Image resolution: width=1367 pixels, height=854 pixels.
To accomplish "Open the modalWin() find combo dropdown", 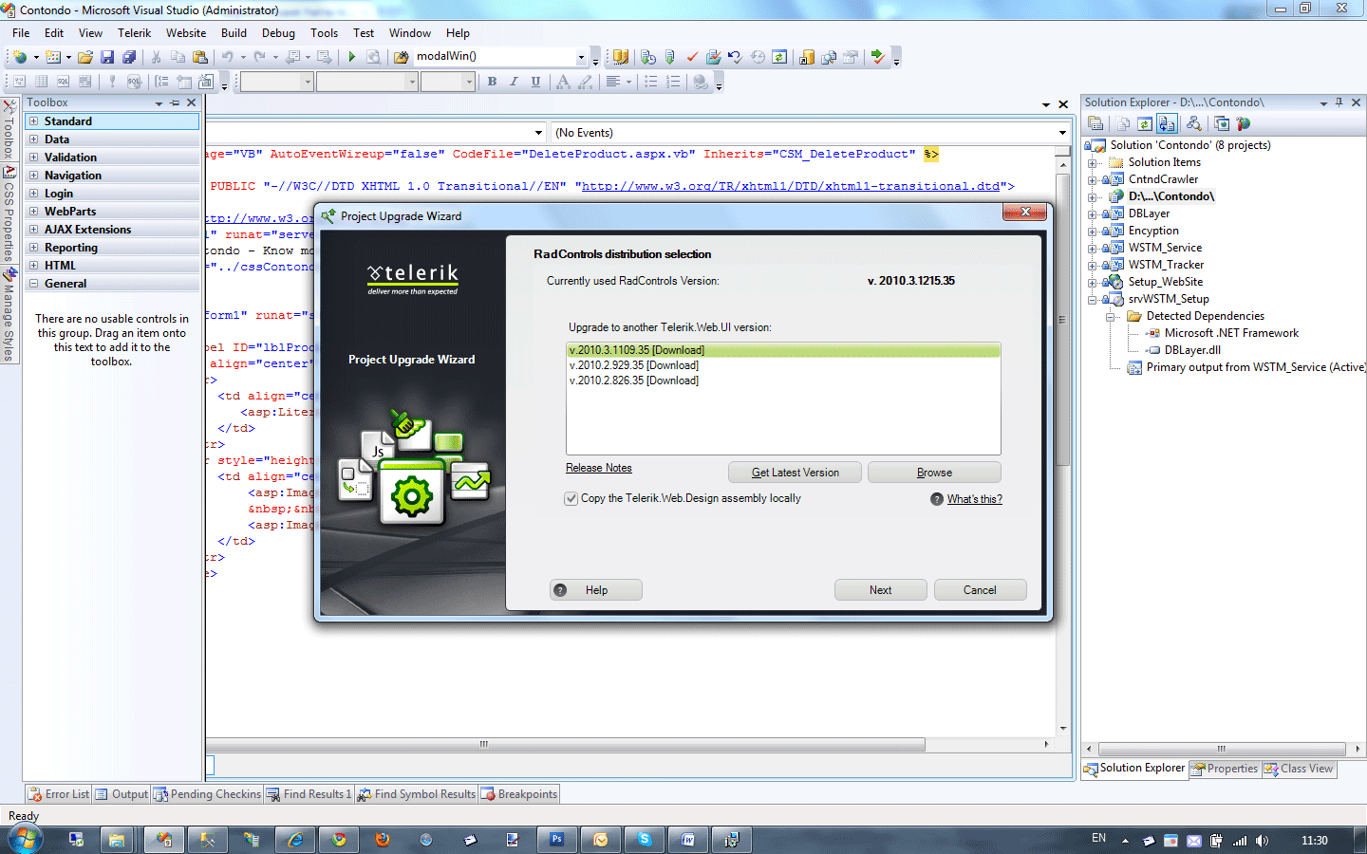I will click(x=581, y=57).
